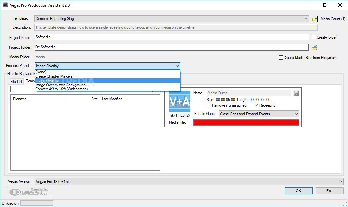
Task: Choose Convert 4:3 to 16:9 (Widescreen)
Action: coord(108,89)
